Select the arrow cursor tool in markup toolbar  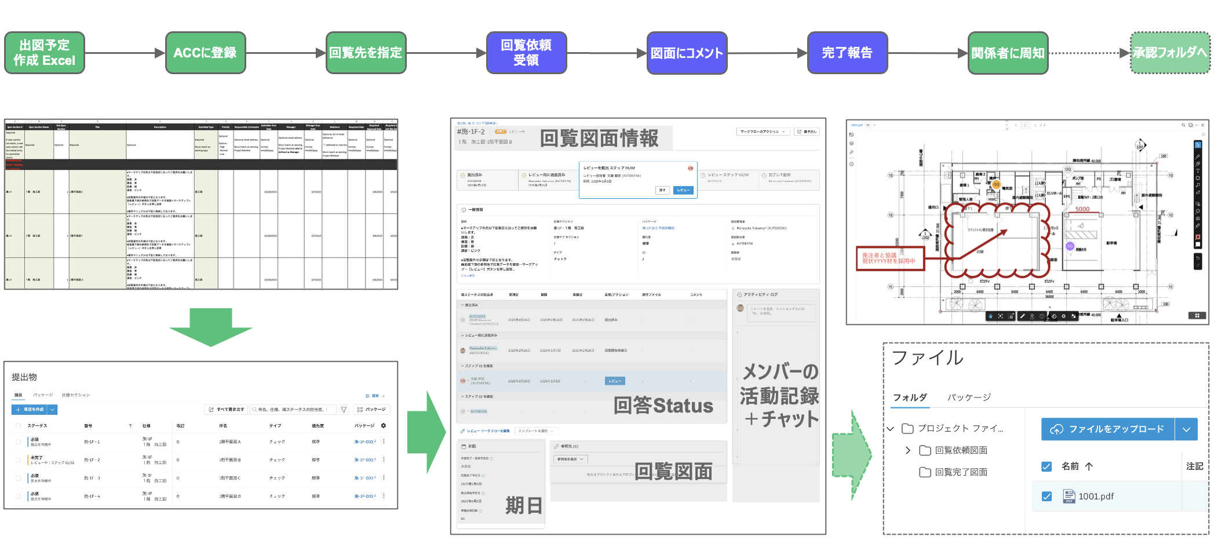coord(1198,145)
